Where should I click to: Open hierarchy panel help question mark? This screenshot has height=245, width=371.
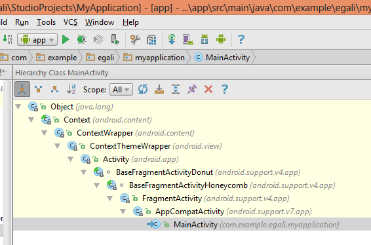[x=225, y=89]
